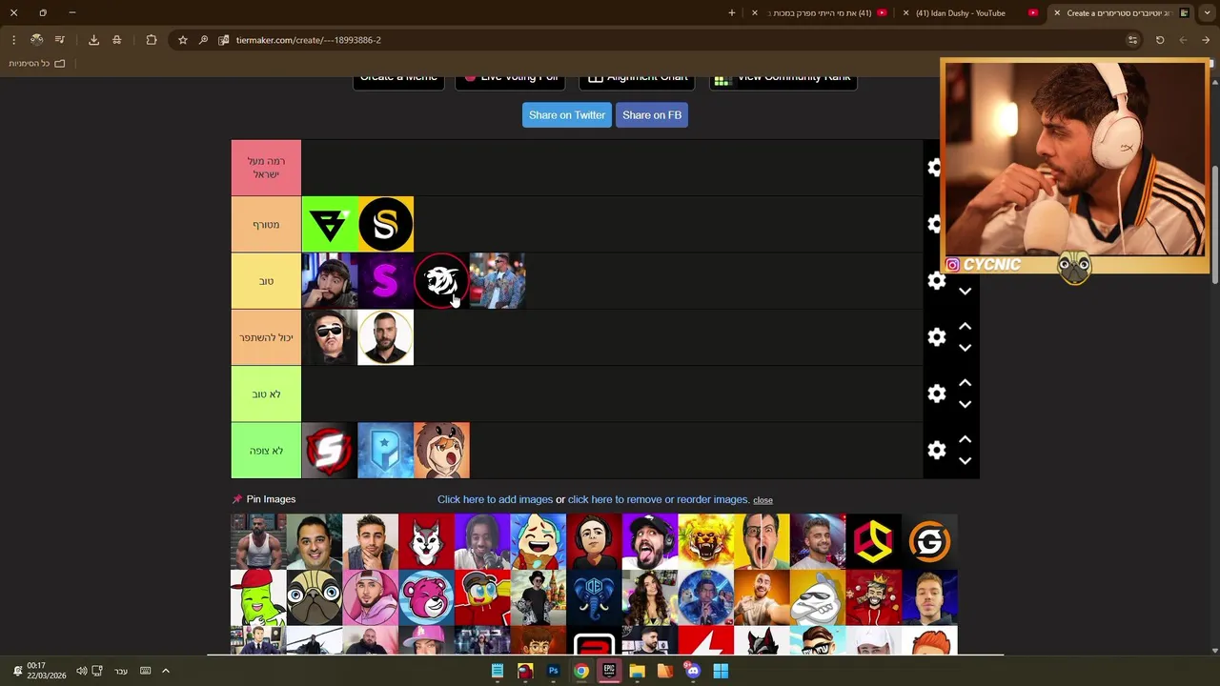Click here to remove or reorder images
Image resolution: width=1220 pixels, height=686 pixels.
[x=659, y=499]
